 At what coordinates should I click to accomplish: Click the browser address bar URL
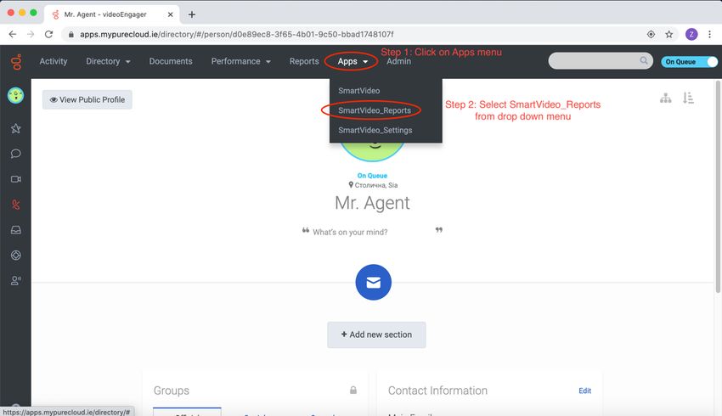coord(236,34)
